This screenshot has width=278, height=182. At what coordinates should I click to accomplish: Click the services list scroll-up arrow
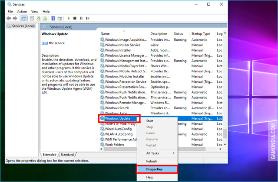coord(225,33)
